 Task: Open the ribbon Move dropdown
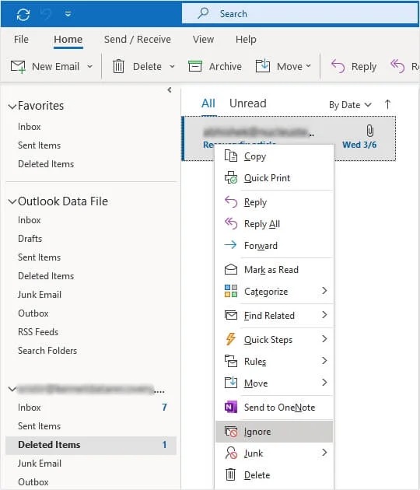(x=283, y=67)
